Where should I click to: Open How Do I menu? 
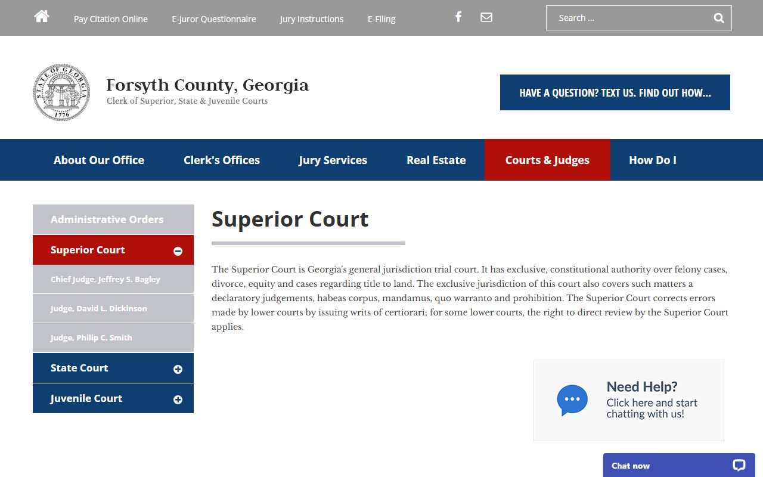653,160
